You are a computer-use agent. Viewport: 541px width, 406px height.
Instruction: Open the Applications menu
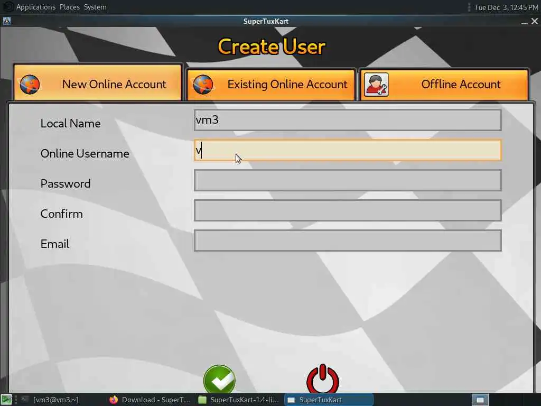[x=36, y=7]
